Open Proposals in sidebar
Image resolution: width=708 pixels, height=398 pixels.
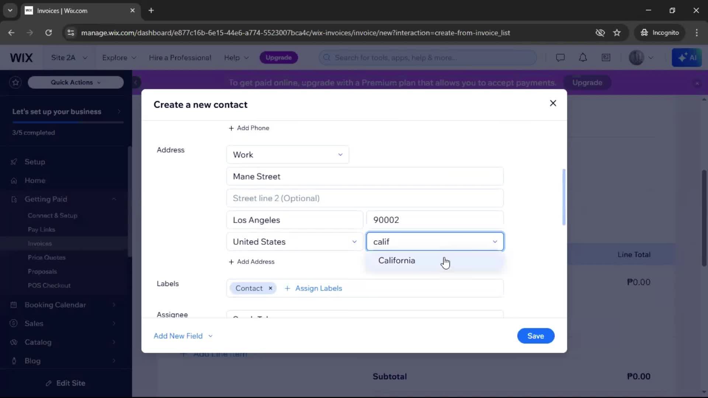click(42, 272)
